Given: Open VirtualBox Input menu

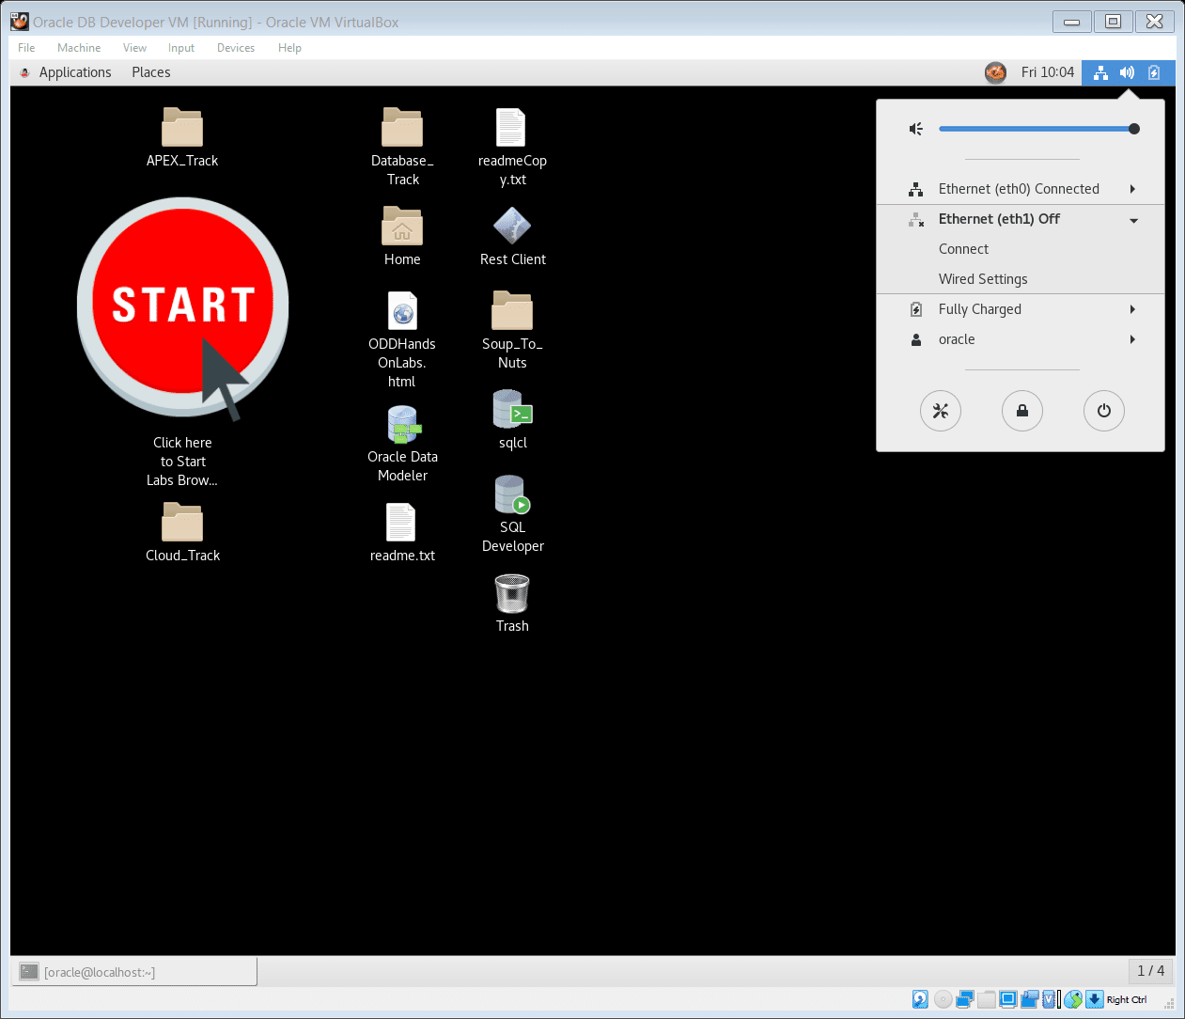Looking at the screenshot, I should (181, 48).
